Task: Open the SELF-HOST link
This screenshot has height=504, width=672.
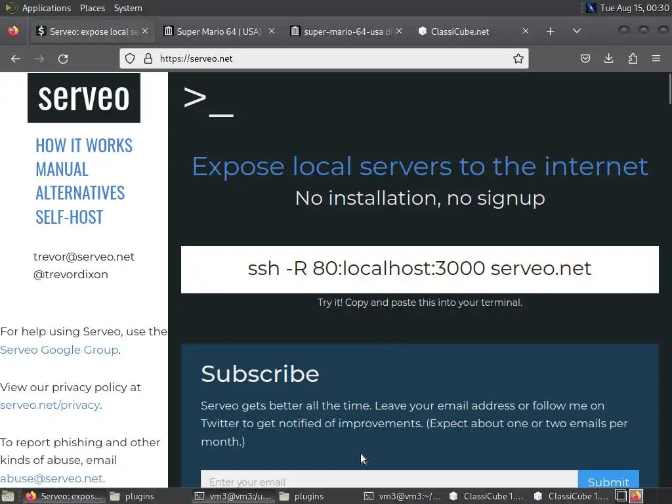Action: [x=70, y=217]
